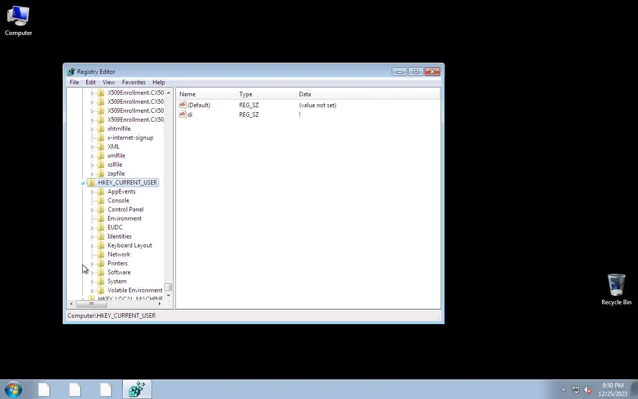Expand the AppEvents key
Screen dimensions: 638x399
[x=92, y=192]
